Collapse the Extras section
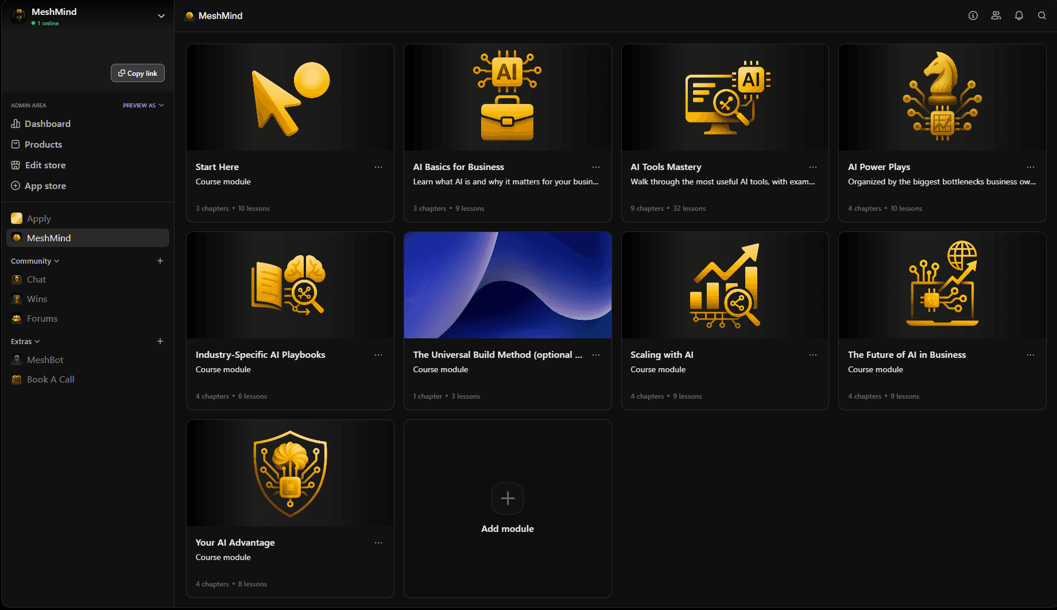Screen dimensions: 1057x610 [x=25, y=341]
